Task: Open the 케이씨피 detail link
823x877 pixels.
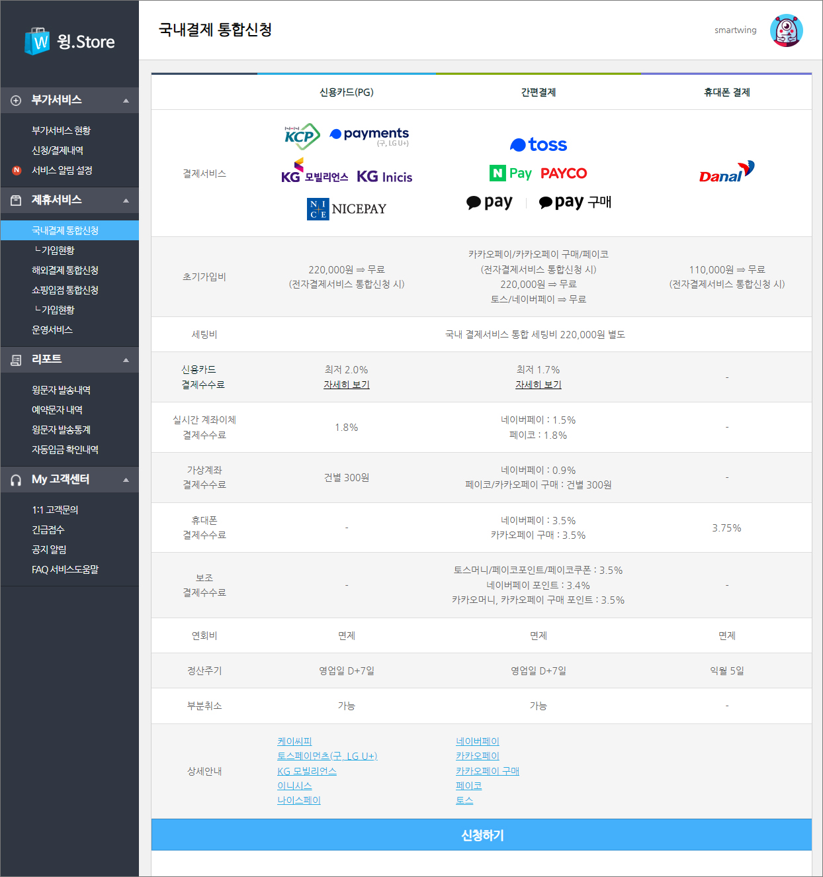Action: pos(294,742)
